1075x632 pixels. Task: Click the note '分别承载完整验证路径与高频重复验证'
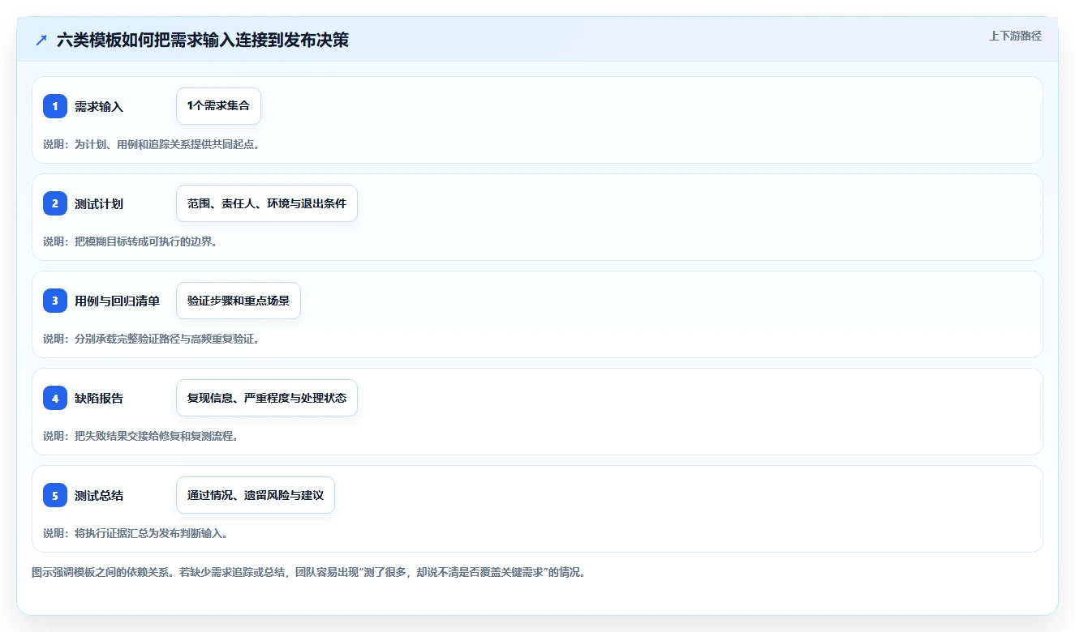166,339
